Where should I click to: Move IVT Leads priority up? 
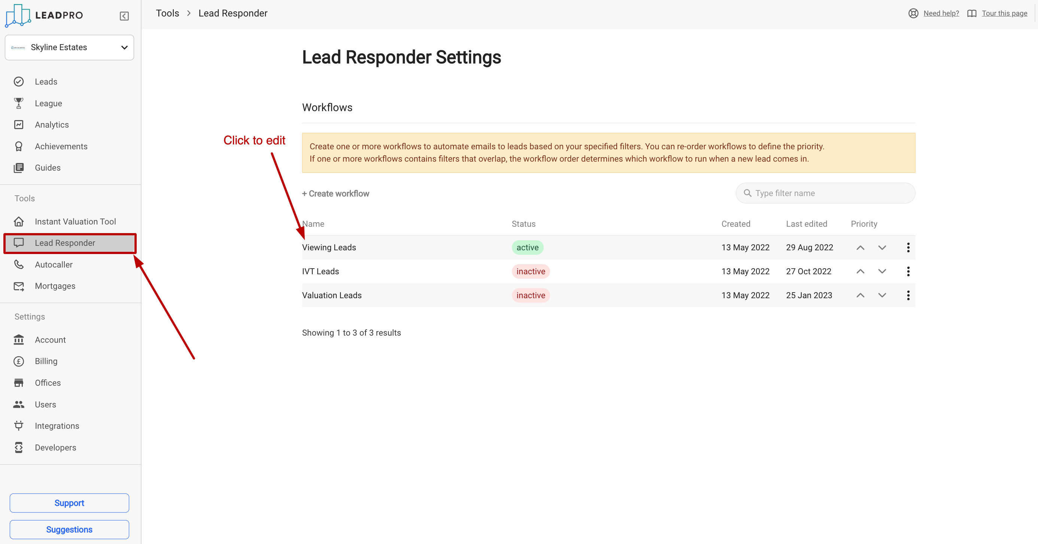pyautogui.click(x=860, y=271)
